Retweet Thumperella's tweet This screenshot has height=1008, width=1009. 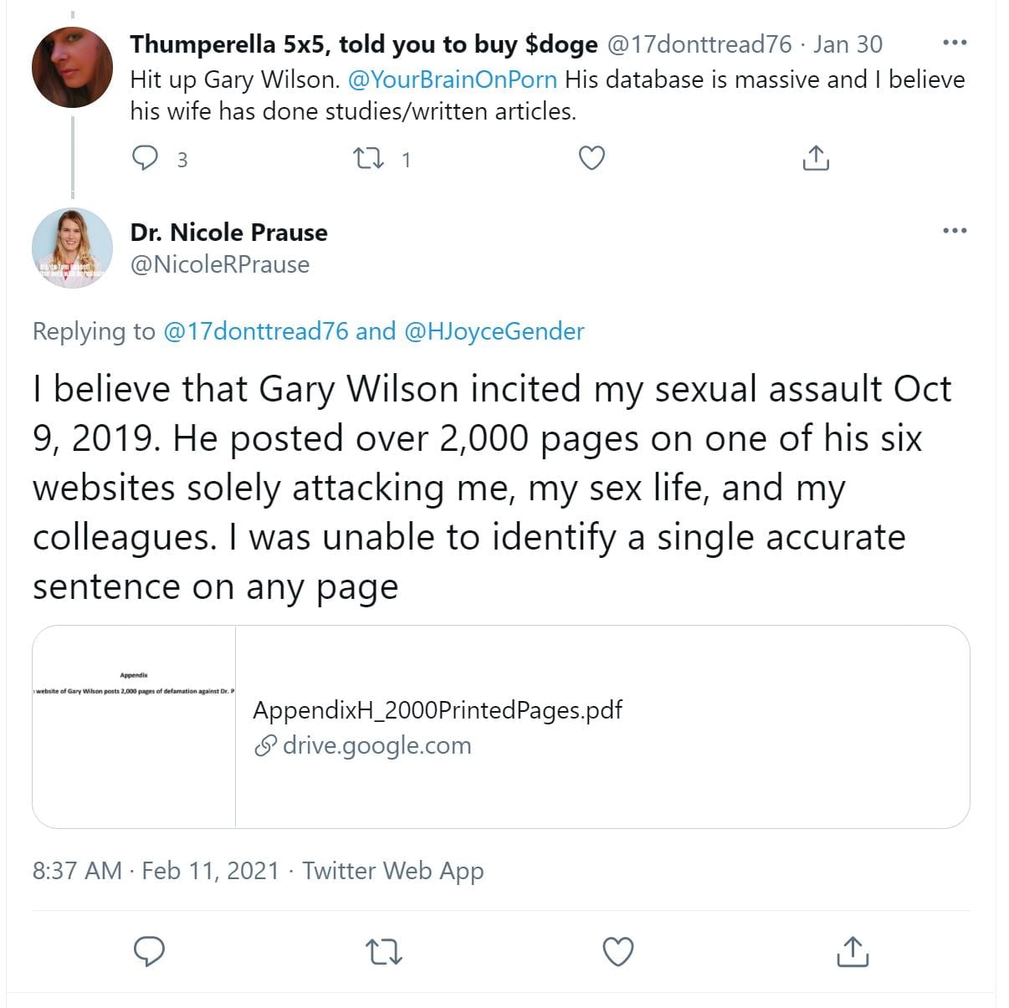pyautogui.click(x=368, y=158)
